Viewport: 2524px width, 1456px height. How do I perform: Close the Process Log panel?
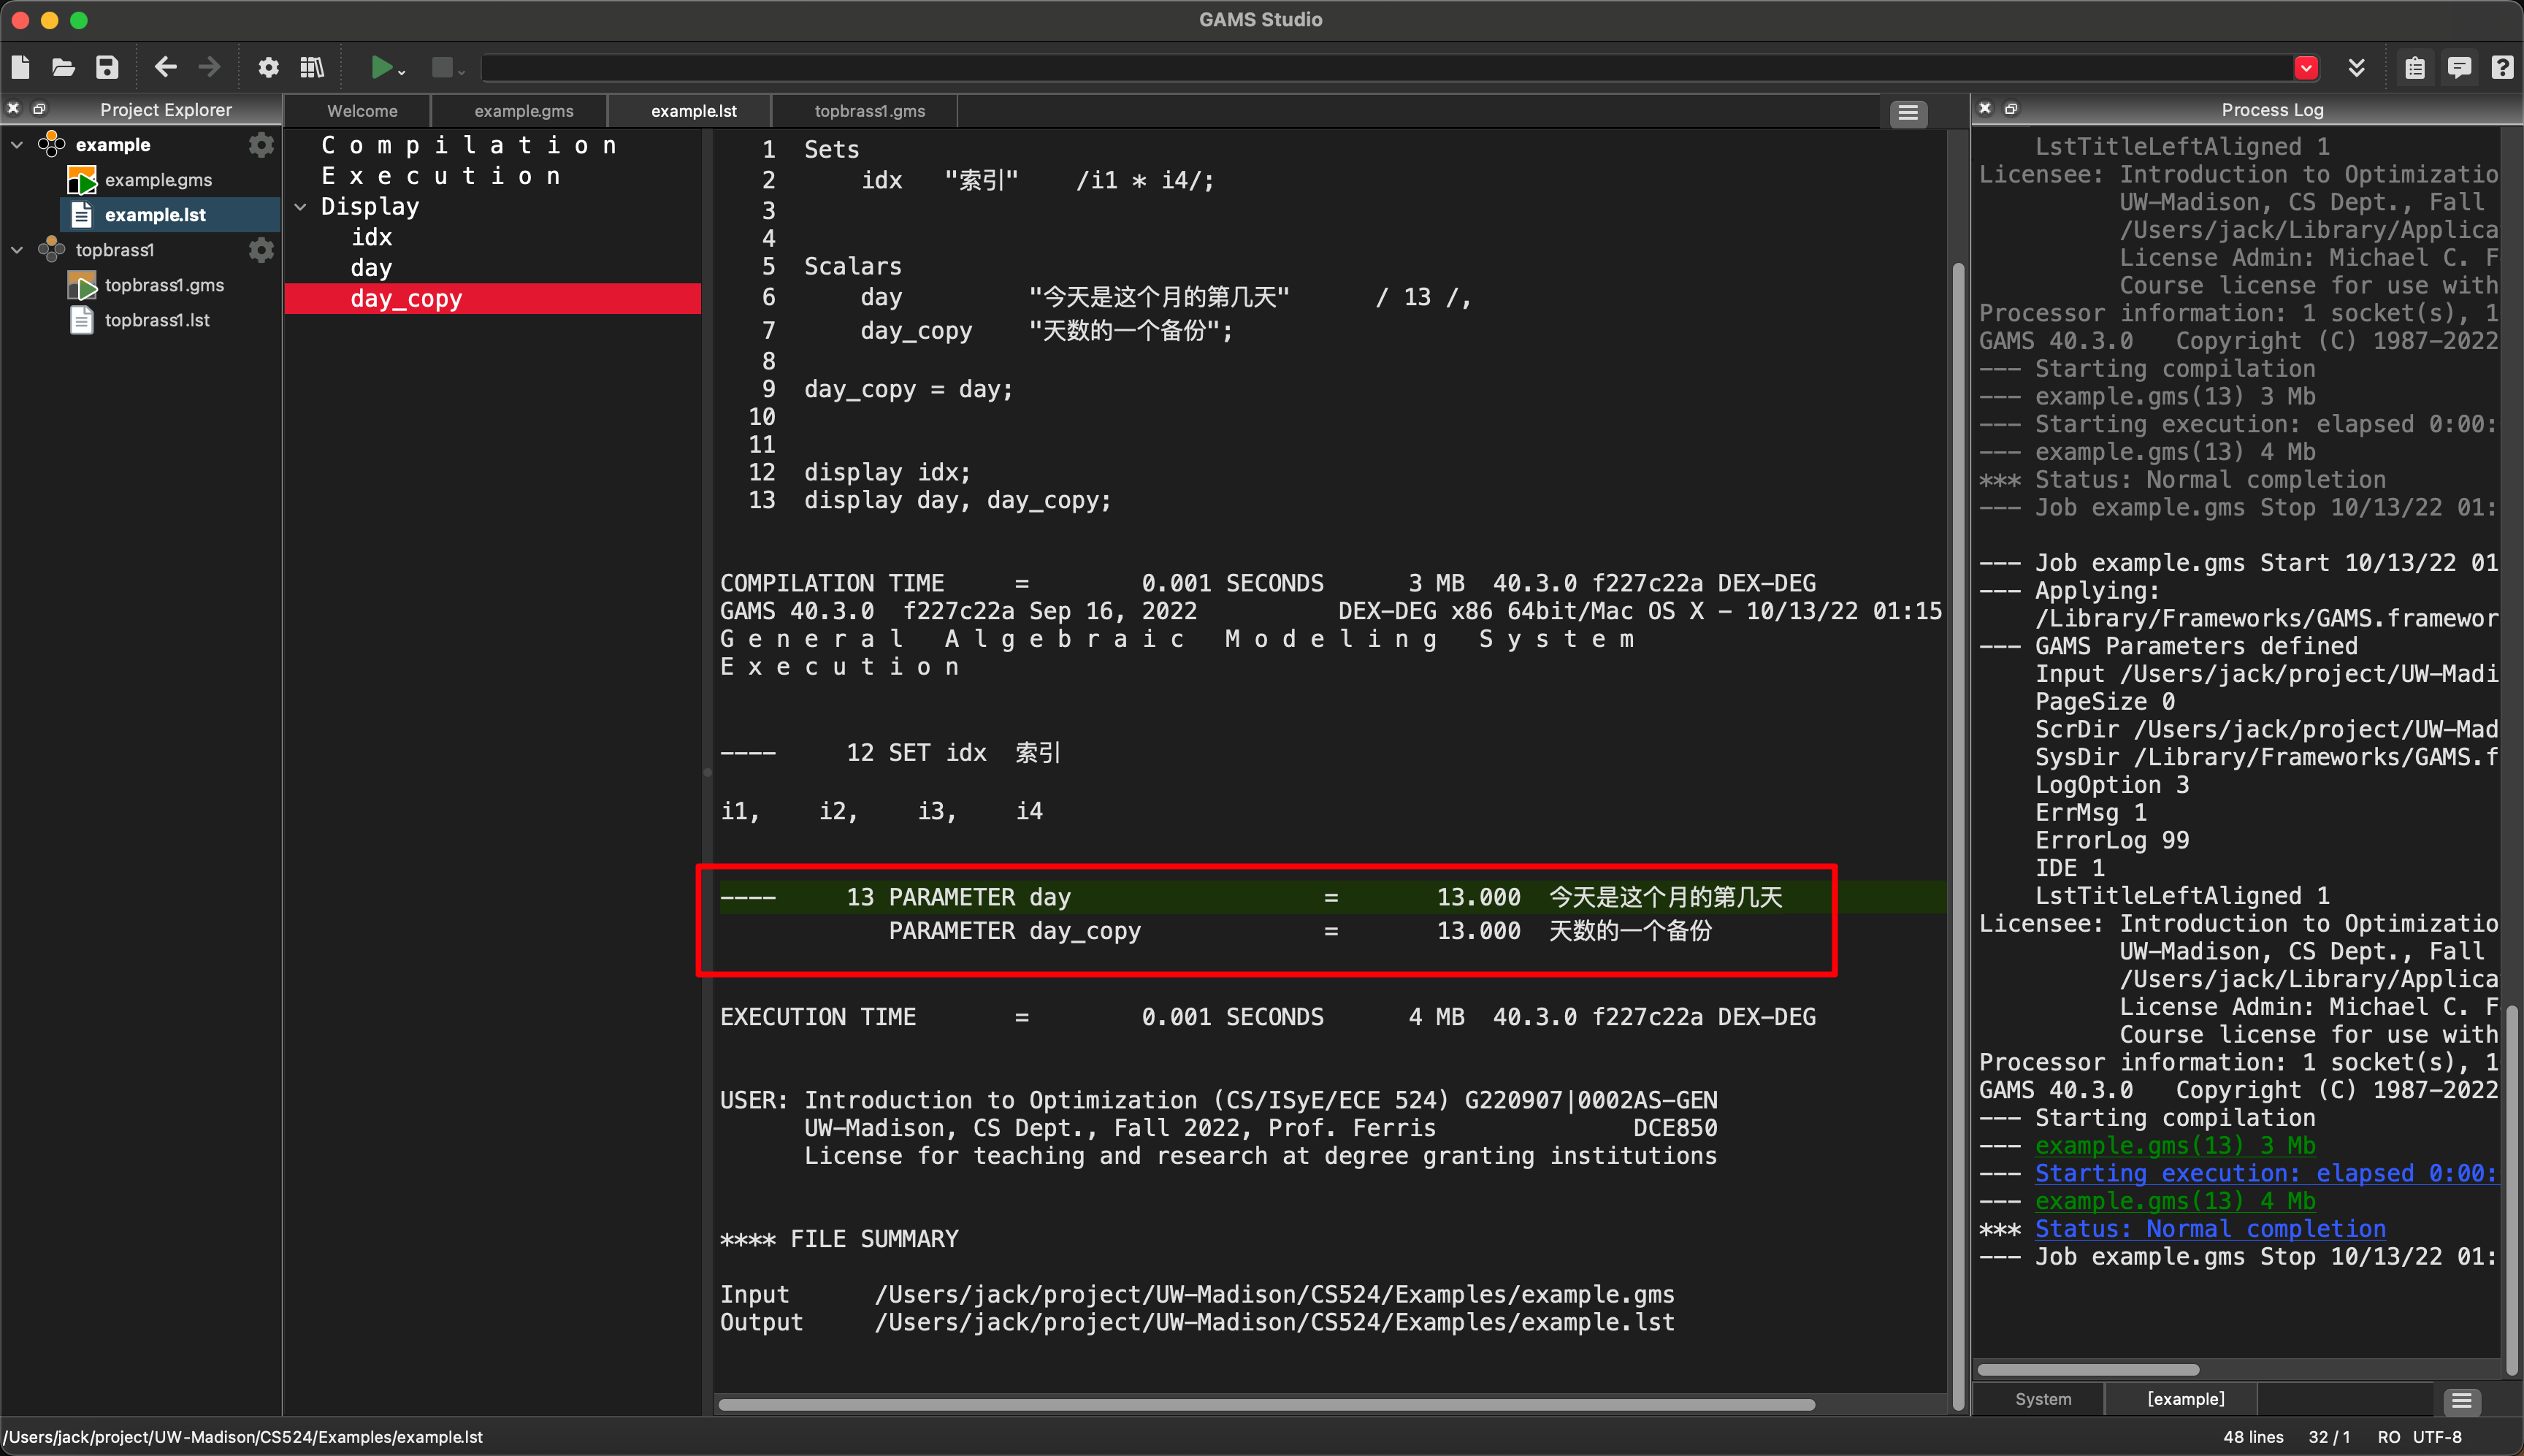point(1985,108)
